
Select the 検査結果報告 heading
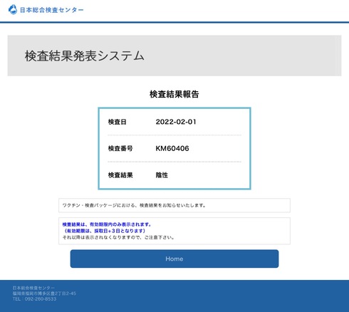click(x=174, y=94)
